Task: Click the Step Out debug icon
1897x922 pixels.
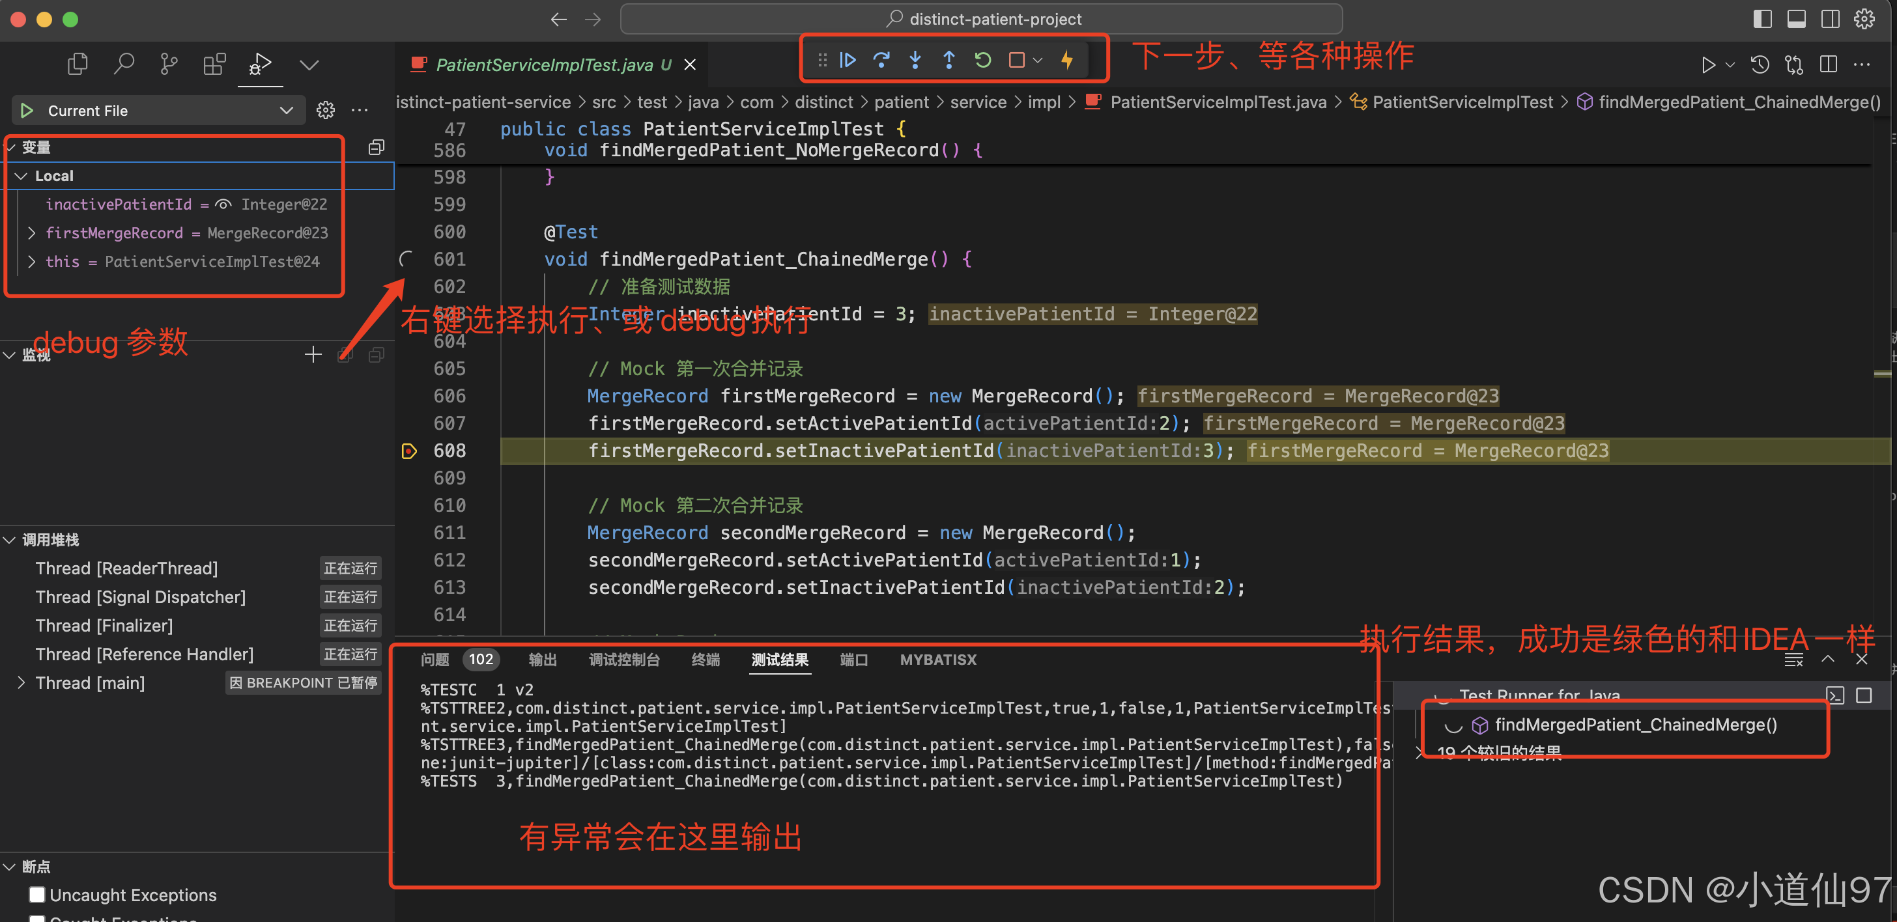Action: (948, 61)
